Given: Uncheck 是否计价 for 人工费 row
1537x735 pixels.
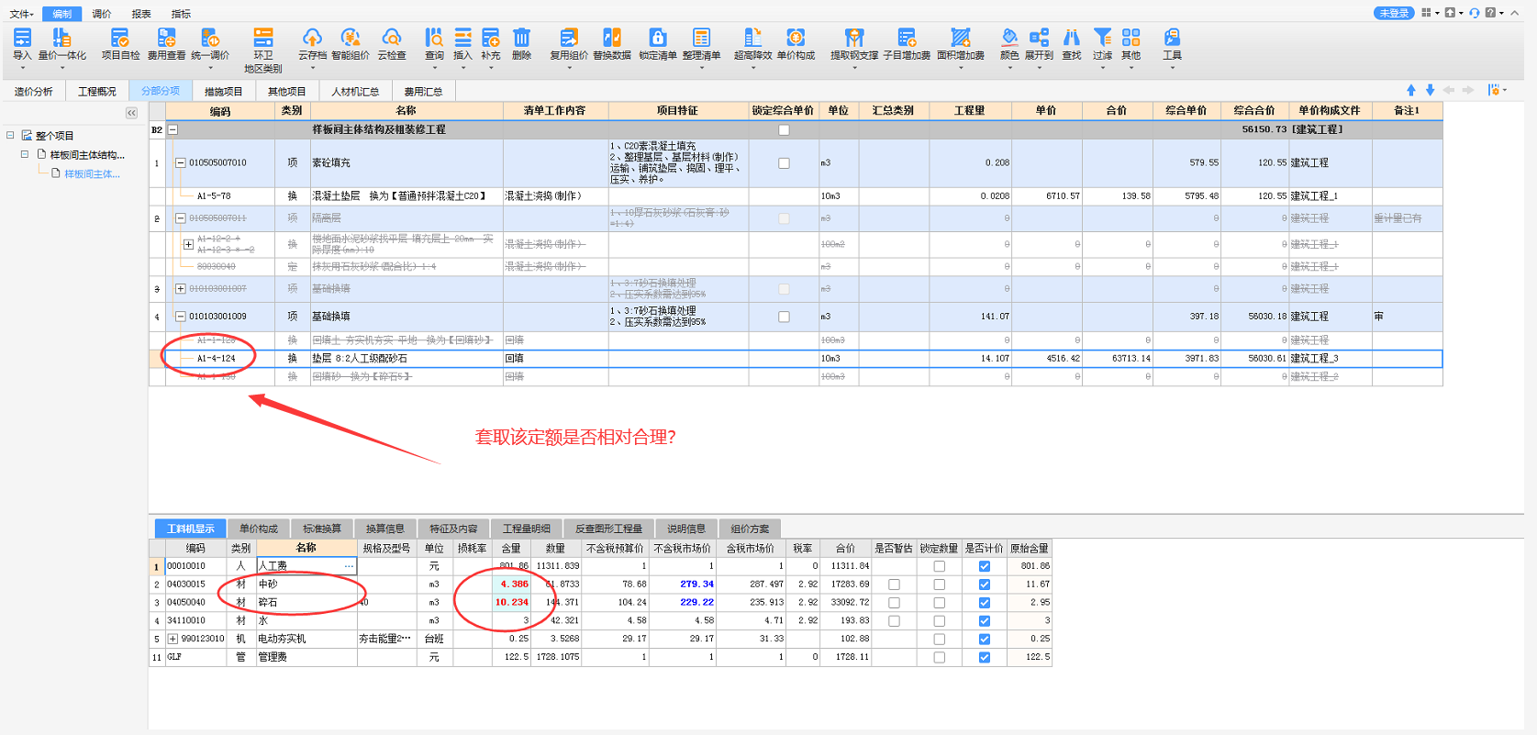Looking at the screenshot, I should (x=985, y=566).
